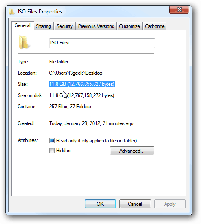The height and width of the screenshot is (224, 201).
Task: Enable the Hidden attribute checkbox
Action: click(x=52, y=151)
